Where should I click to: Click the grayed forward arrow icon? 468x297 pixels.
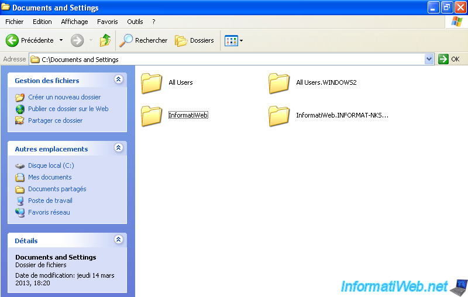pos(77,40)
